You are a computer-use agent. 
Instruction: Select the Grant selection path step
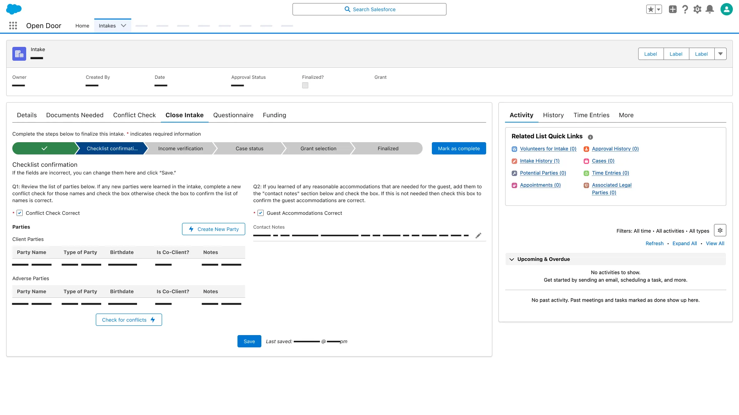tap(318, 148)
